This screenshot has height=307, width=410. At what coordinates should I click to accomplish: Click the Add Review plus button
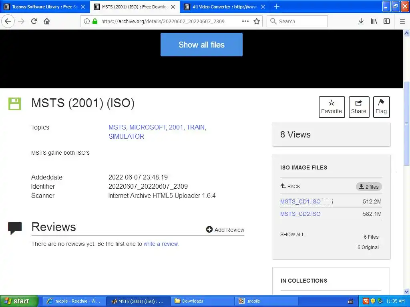[225, 230]
